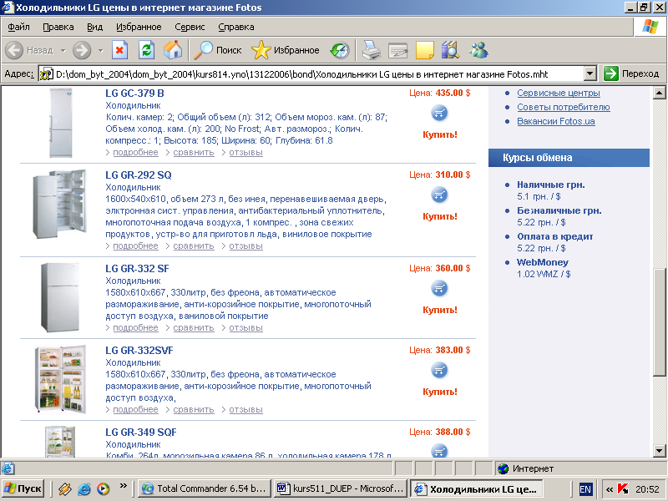Open the address bar dropdown arrow
The image size is (668, 501).
(x=590, y=73)
